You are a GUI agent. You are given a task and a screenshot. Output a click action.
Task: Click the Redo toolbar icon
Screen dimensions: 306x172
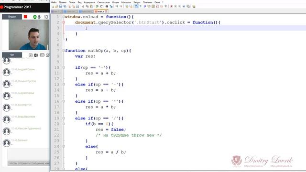coord(101,6)
